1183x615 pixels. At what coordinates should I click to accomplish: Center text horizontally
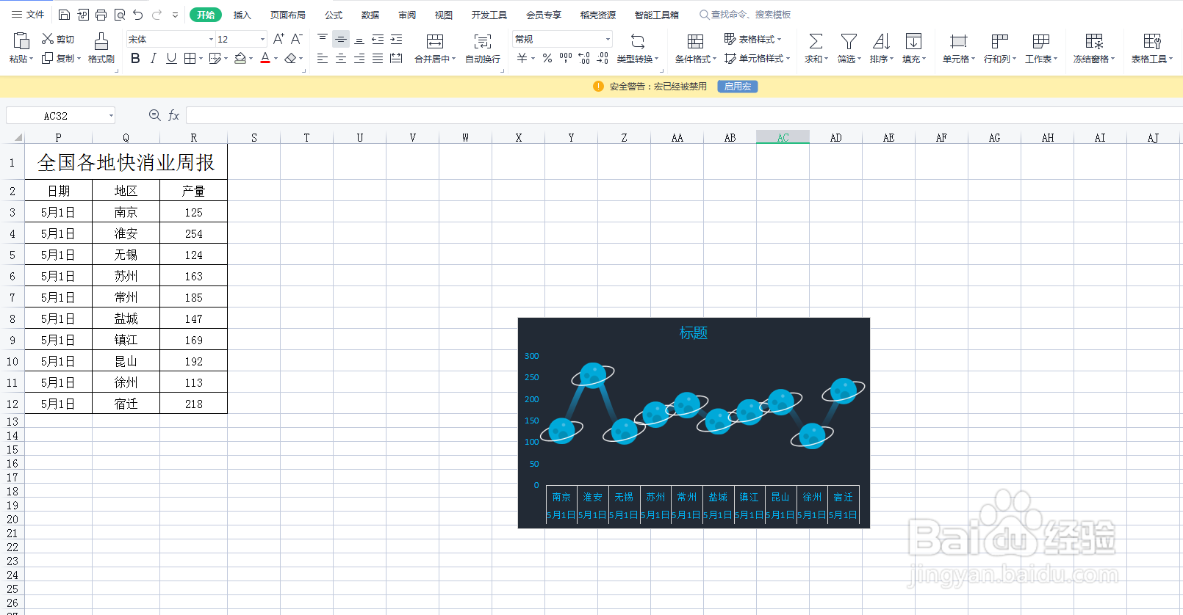[x=341, y=58]
